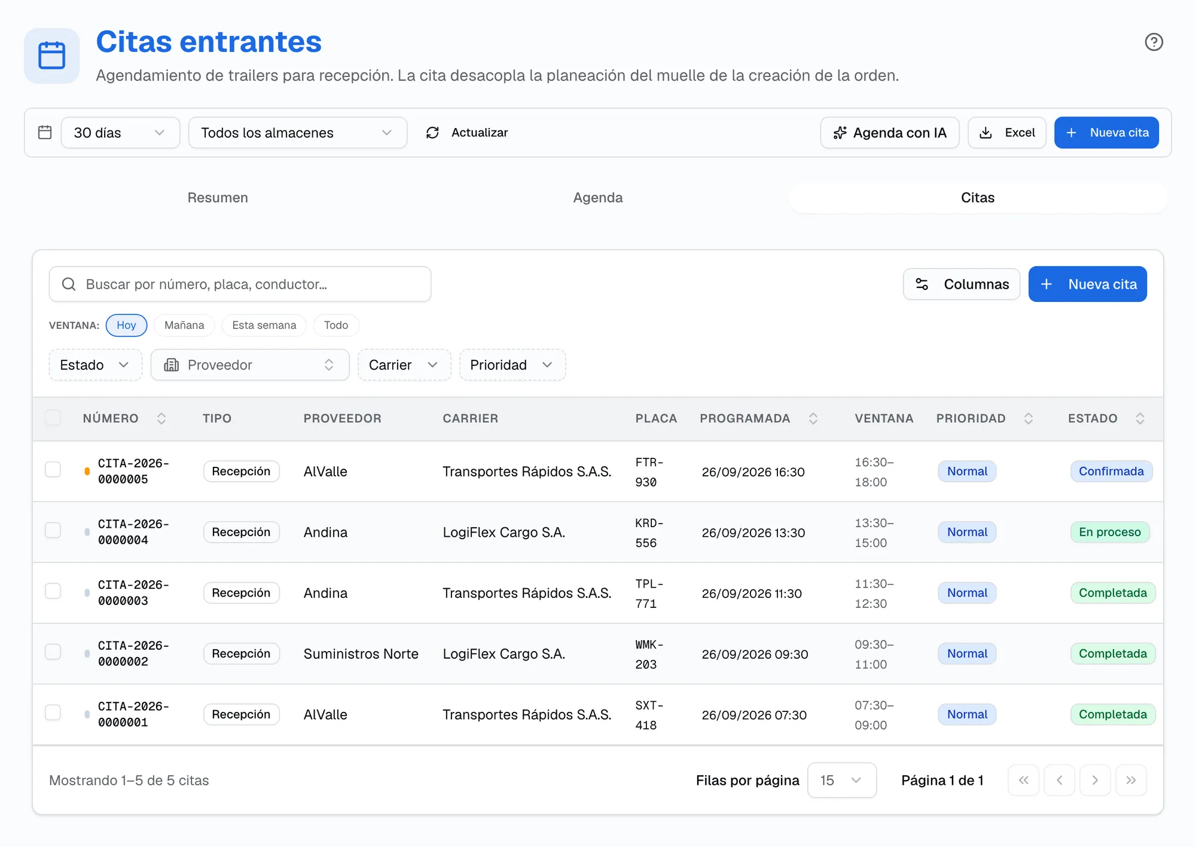The height and width of the screenshot is (847, 1196).
Task: Select the Esta semana ventana filter
Action: coord(264,325)
